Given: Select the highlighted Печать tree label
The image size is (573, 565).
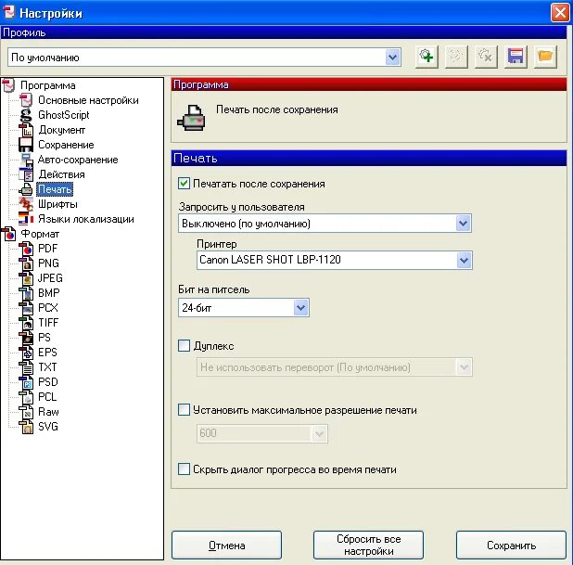Looking at the screenshot, I should point(55,189).
